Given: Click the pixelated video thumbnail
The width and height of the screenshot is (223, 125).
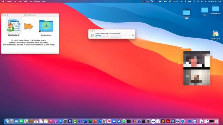Looking at the screenshot, I should (197, 68).
